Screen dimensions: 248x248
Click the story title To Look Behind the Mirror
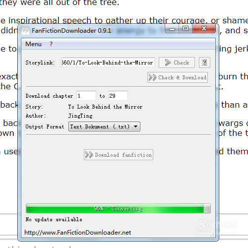(105, 107)
